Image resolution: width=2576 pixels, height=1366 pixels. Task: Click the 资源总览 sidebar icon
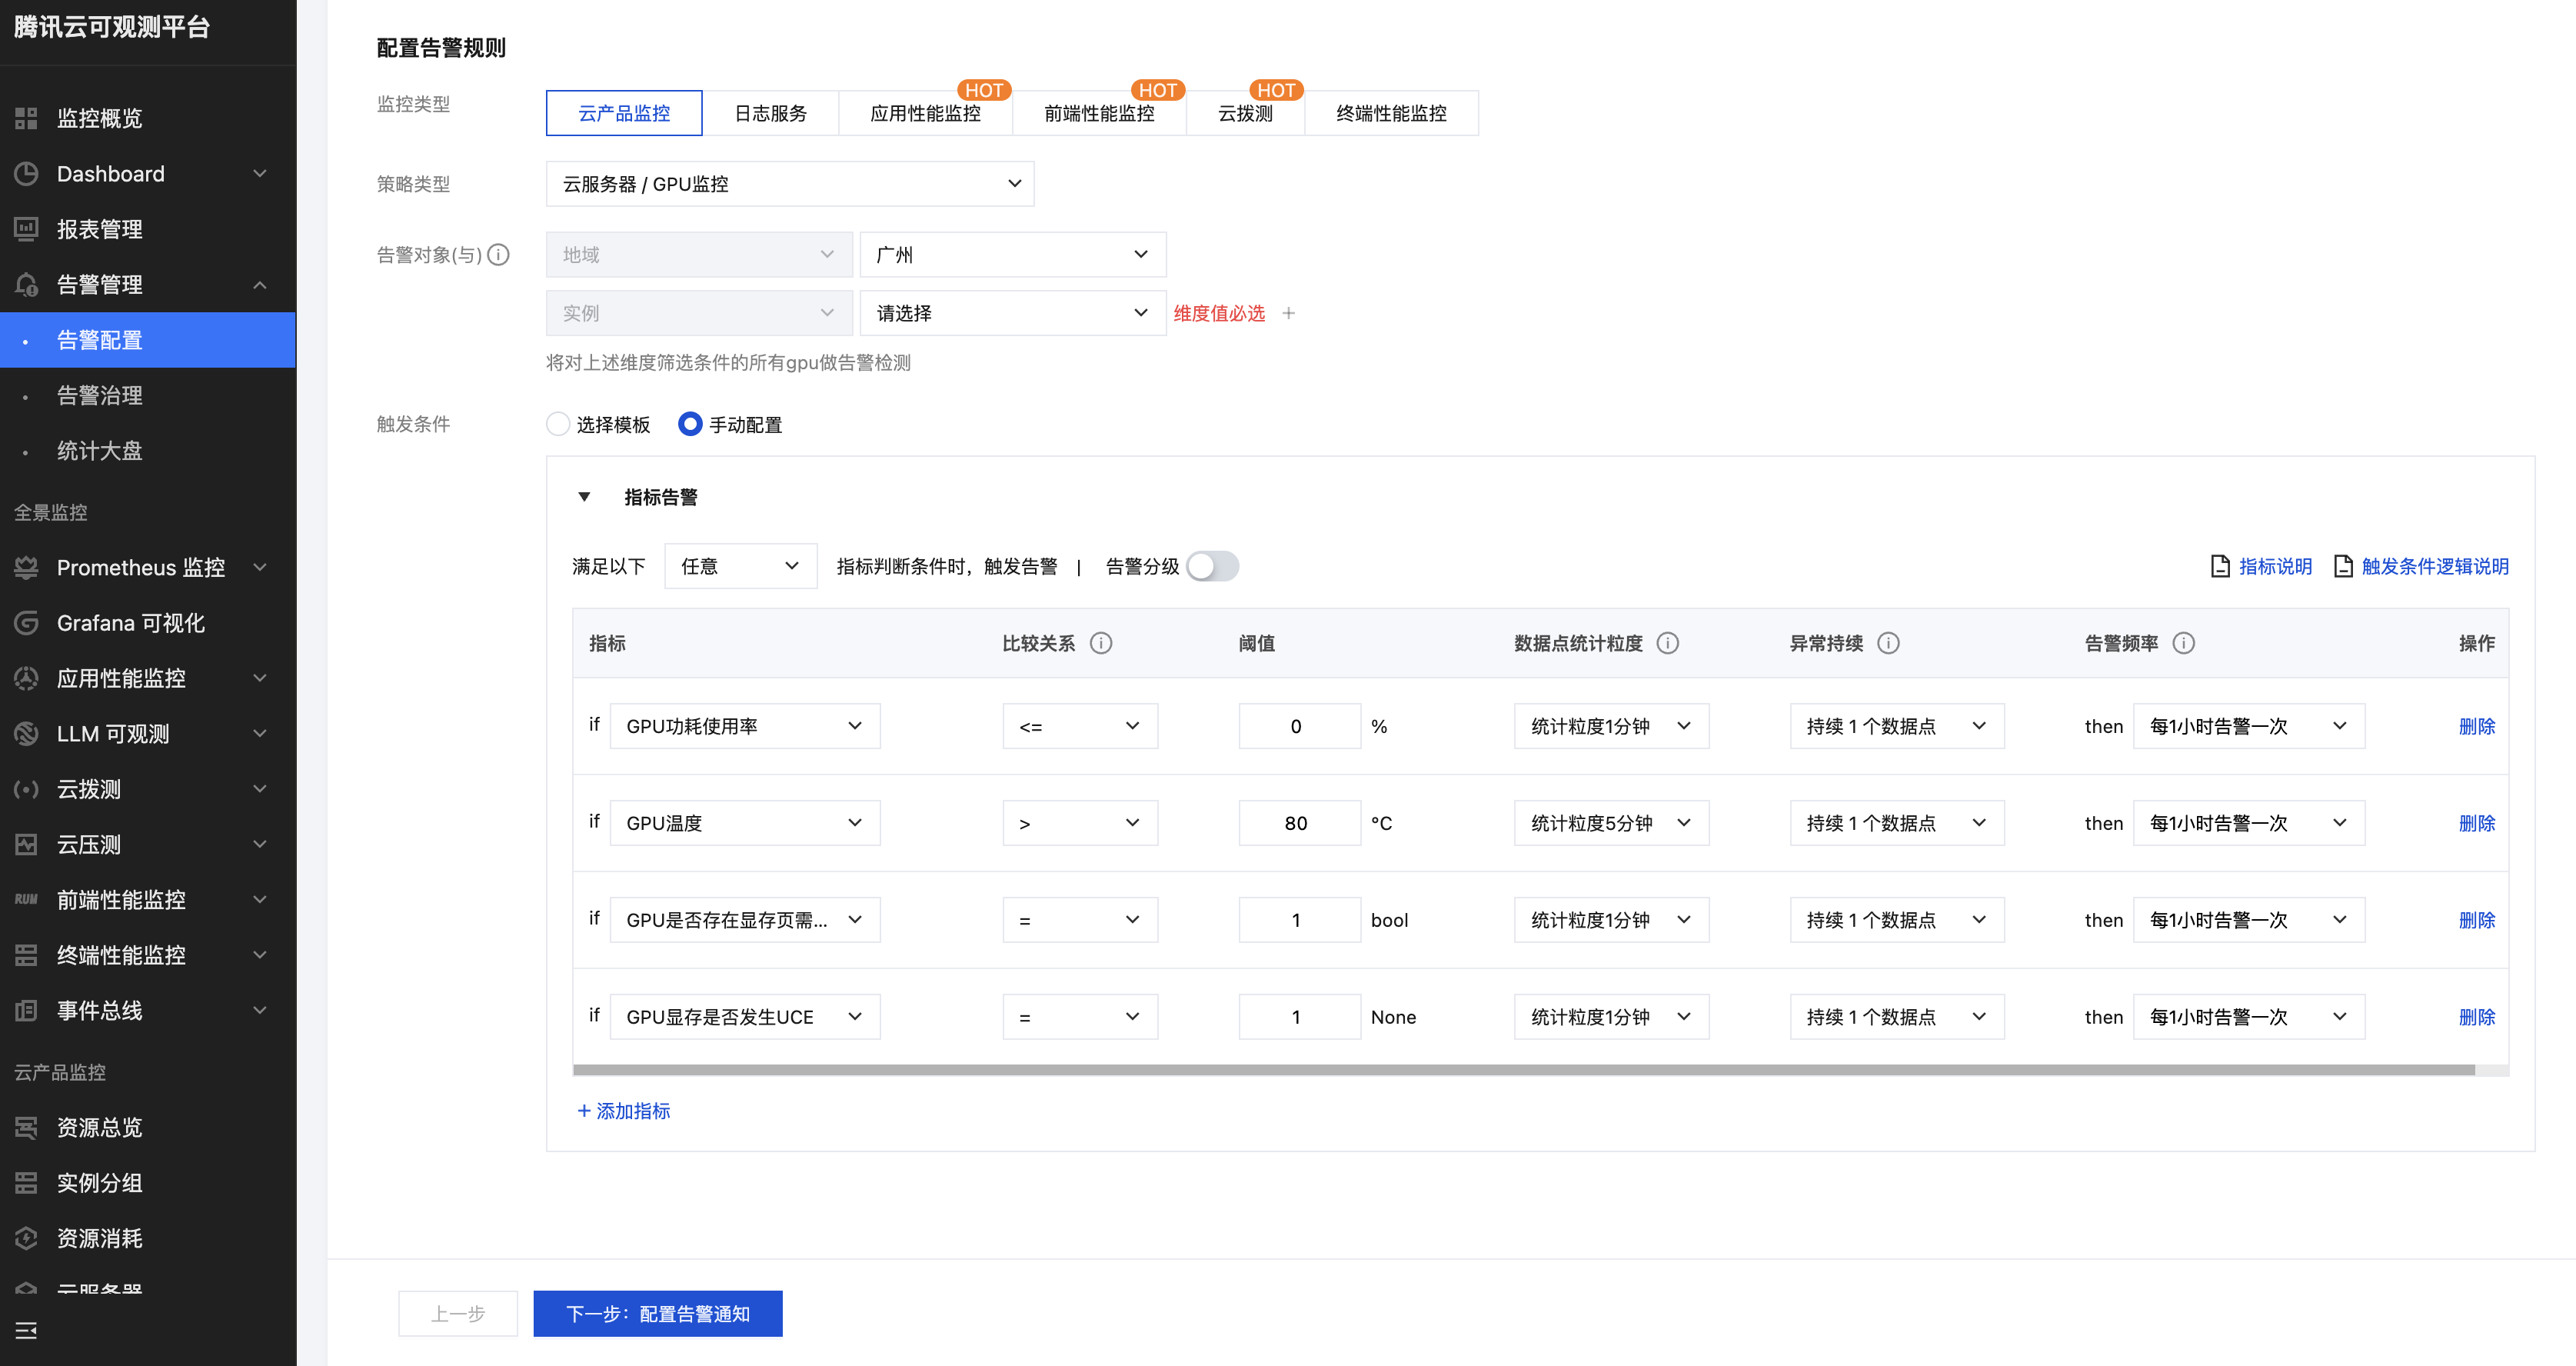pyautogui.click(x=26, y=1128)
